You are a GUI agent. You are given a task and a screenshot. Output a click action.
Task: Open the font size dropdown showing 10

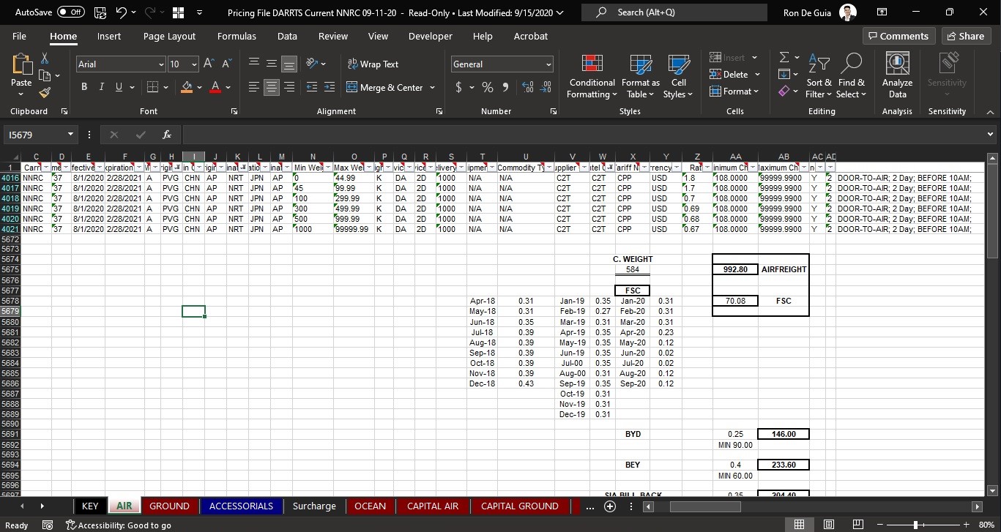[x=193, y=64]
